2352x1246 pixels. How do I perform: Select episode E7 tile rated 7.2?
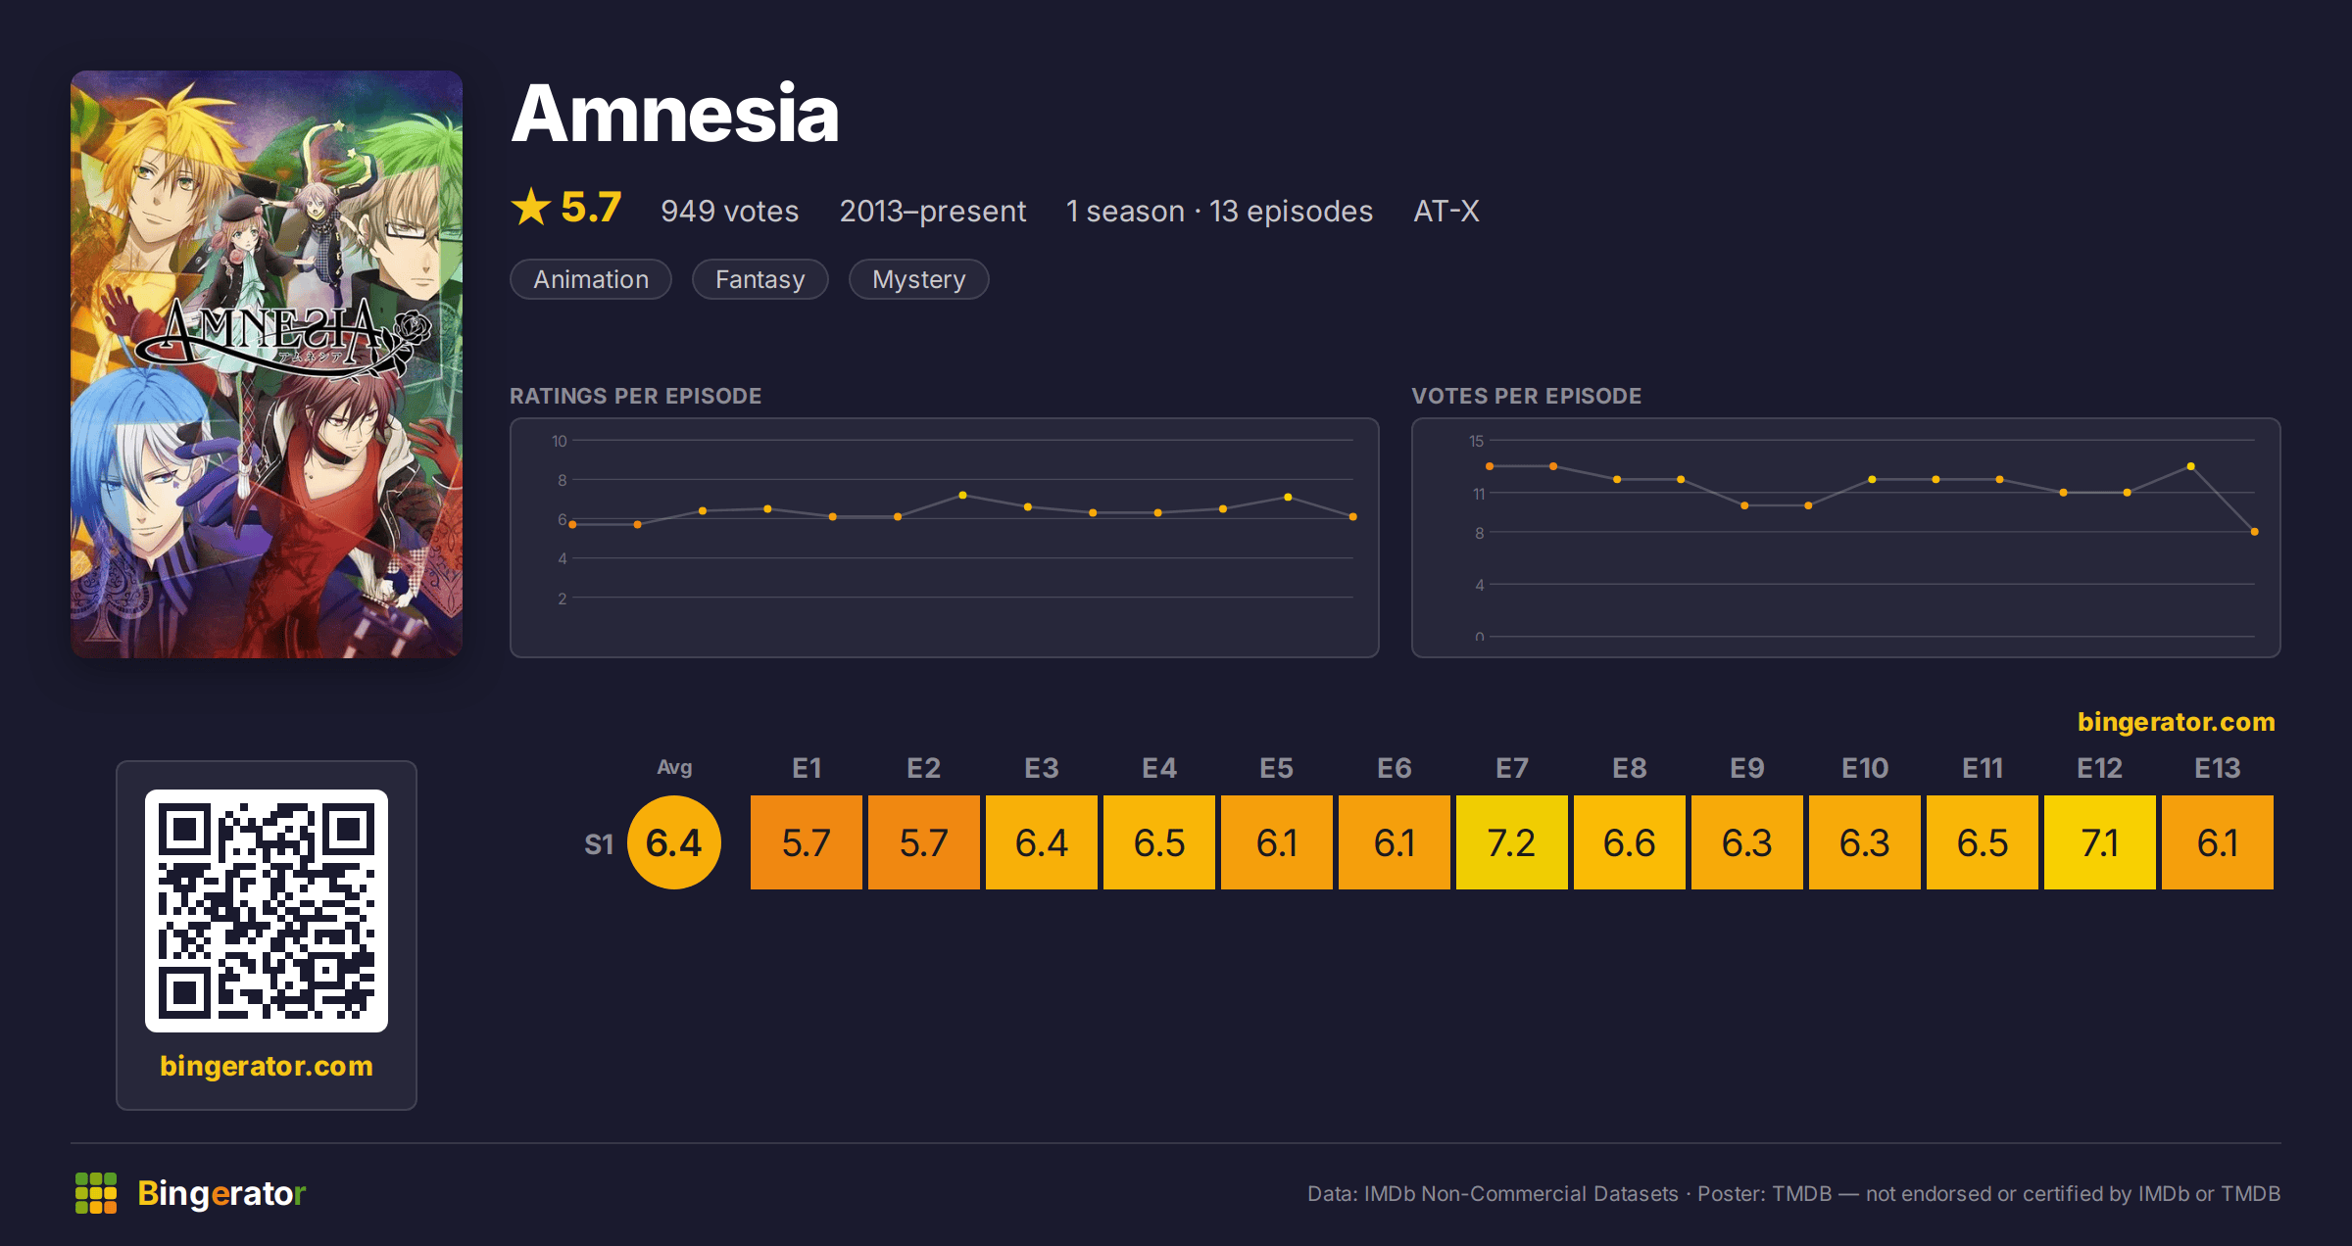pos(1512,842)
